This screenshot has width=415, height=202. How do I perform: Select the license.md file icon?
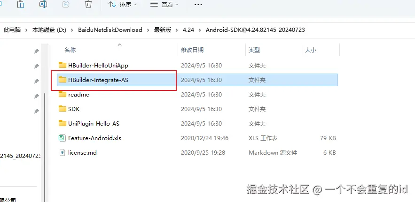(62, 152)
